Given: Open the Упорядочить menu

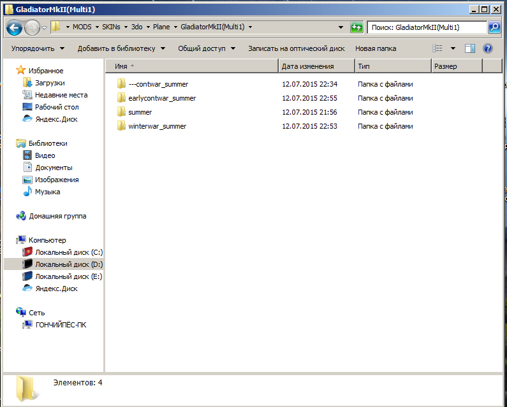Looking at the screenshot, I should tap(38, 48).
